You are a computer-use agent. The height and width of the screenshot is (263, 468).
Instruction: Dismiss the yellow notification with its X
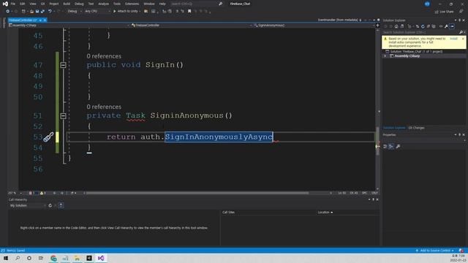tap(463, 39)
